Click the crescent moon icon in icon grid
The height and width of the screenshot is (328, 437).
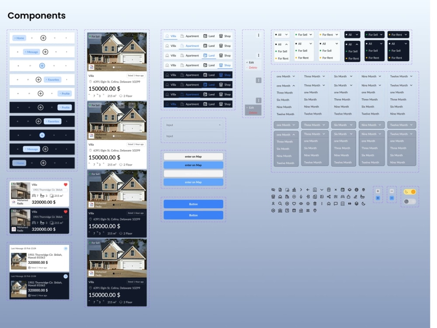pyautogui.click(x=364, y=204)
